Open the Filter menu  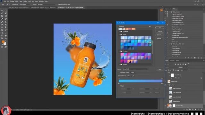pyautogui.click(x=29, y=1)
